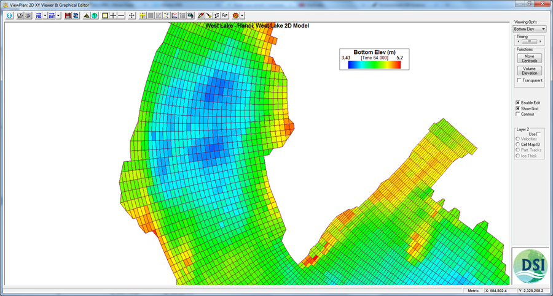This screenshot has width=553, height=296.
Task: Click the red pencil edit icon
Action: pyautogui.click(x=201, y=15)
